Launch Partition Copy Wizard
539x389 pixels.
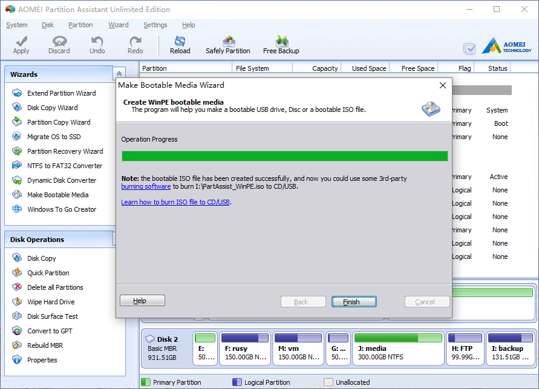tap(59, 122)
